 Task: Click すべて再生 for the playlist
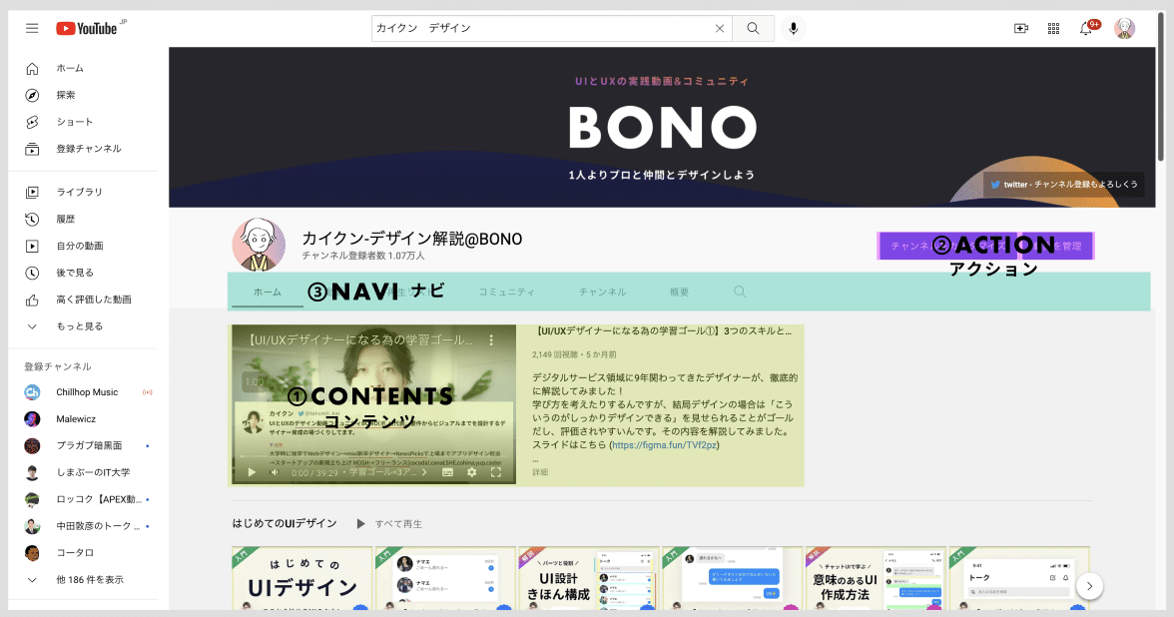(391, 524)
